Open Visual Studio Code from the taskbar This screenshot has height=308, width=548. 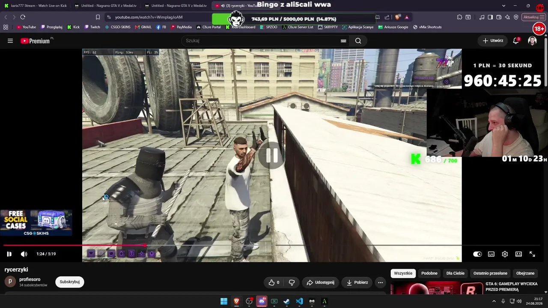(x=299, y=301)
